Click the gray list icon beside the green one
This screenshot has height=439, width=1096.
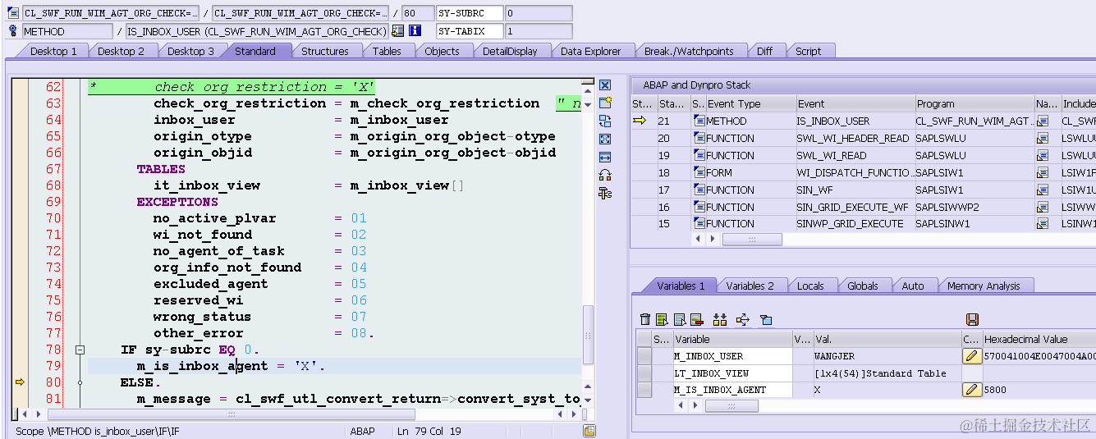pos(680,319)
